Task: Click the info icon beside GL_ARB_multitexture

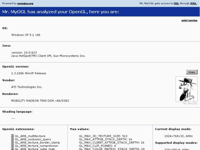Action: tap(12, 136)
